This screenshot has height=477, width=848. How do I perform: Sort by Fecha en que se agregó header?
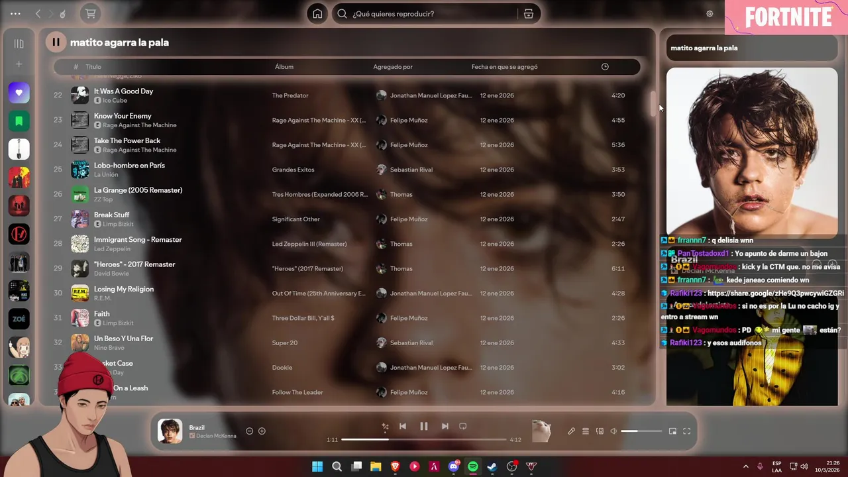click(505, 67)
